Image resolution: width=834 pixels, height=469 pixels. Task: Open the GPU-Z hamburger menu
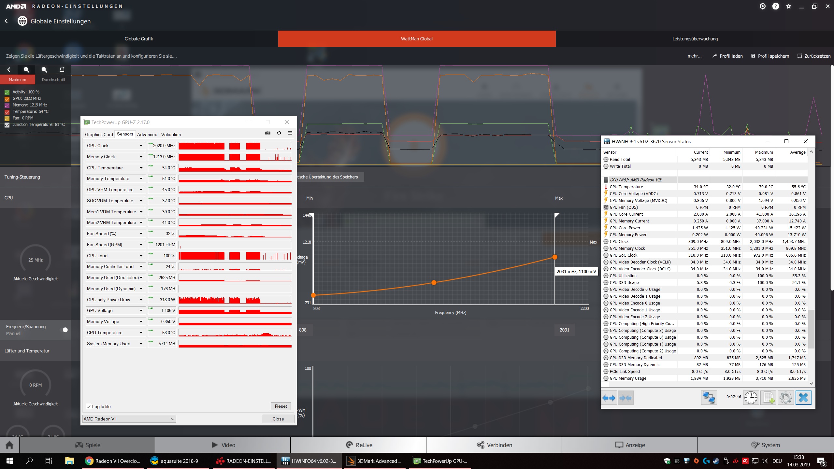point(290,133)
